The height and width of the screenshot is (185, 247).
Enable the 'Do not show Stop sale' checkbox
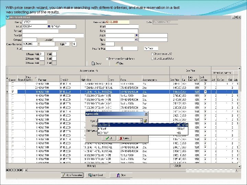point(107,59)
